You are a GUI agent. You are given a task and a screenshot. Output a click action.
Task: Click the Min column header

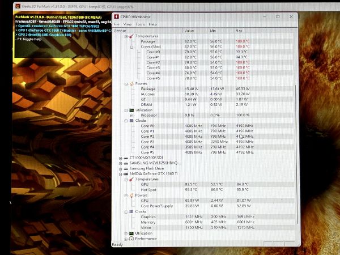point(221,31)
